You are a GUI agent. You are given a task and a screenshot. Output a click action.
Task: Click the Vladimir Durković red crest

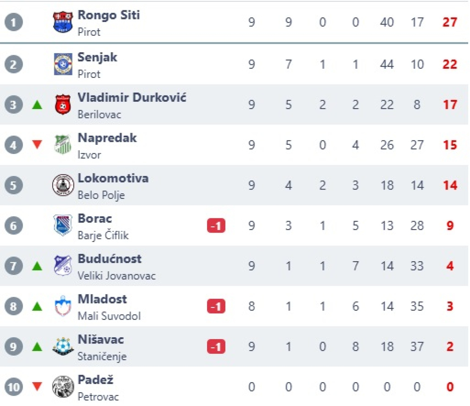[63, 105]
